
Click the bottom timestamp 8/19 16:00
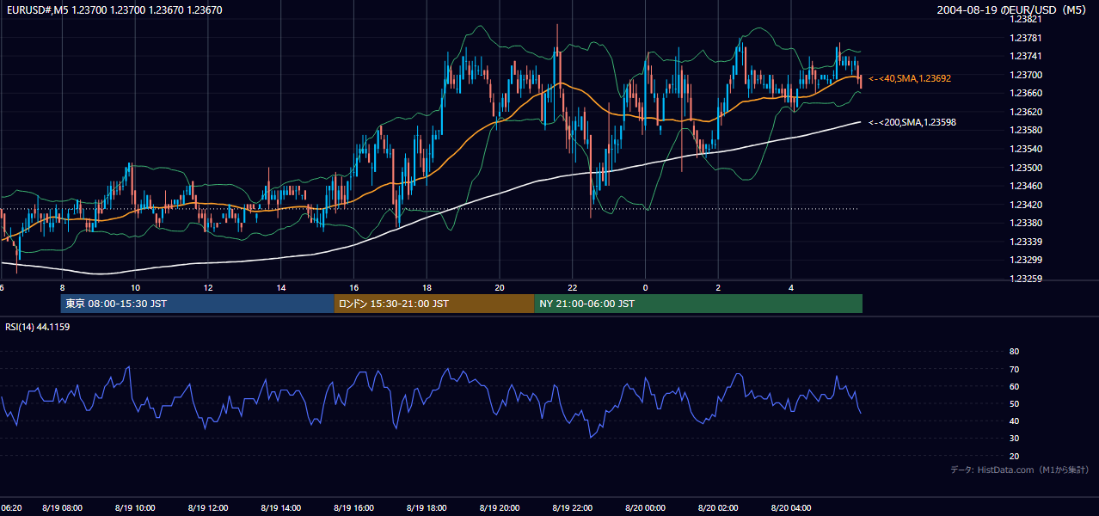pyautogui.click(x=354, y=508)
